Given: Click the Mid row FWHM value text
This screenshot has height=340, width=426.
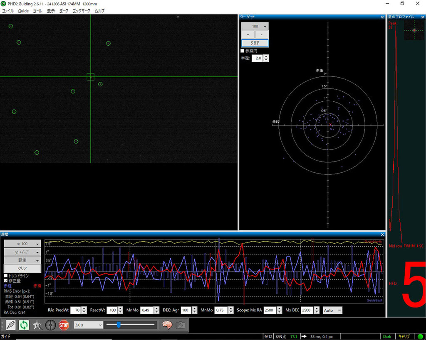Looking at the screenshot, I should click(406, 246).
